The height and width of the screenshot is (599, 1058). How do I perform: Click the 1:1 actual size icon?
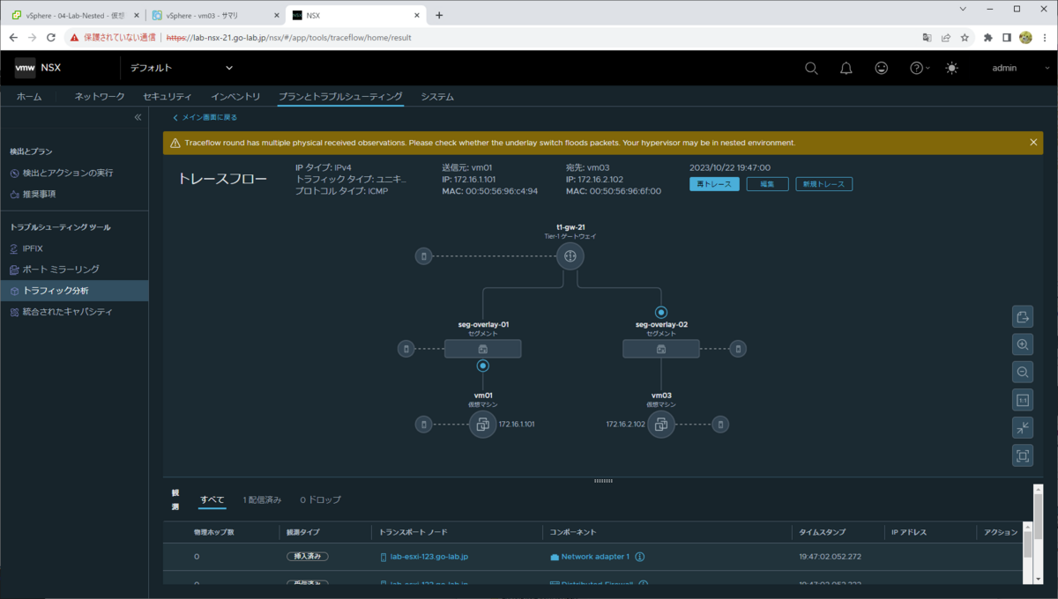pos(1023,400)
